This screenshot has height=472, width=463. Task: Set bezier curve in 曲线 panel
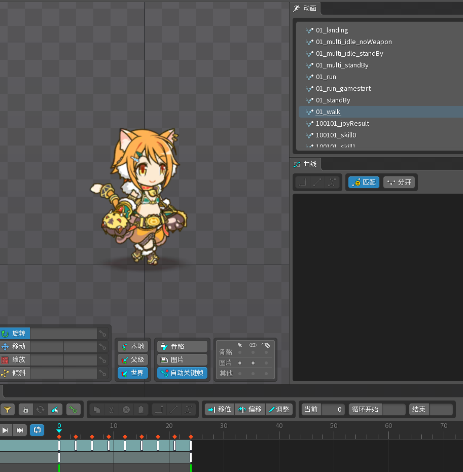(332, 182)
